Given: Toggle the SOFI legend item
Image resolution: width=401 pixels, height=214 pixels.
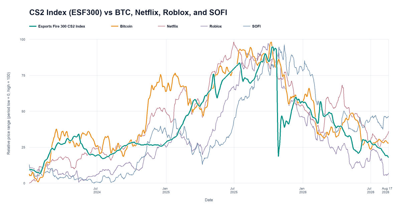Looking at the screenshot, I should [x=256, y=26].
